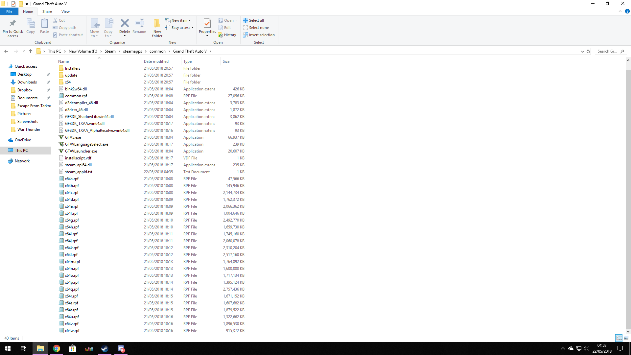Show hidden system tray icons

tap(563, 348)
